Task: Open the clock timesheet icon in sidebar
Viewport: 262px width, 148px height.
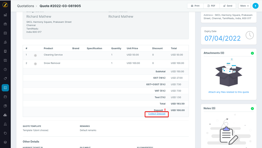Action: point(5,69)
